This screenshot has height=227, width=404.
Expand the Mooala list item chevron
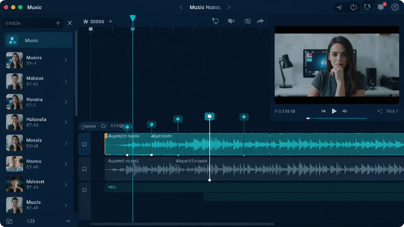66,143
